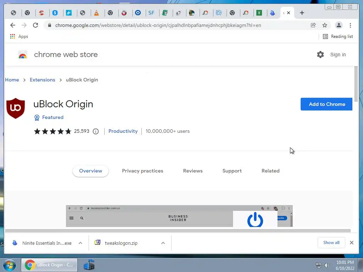Open the Reading list
This screenshot has width=363, height=272.
[x=338, y=36]
